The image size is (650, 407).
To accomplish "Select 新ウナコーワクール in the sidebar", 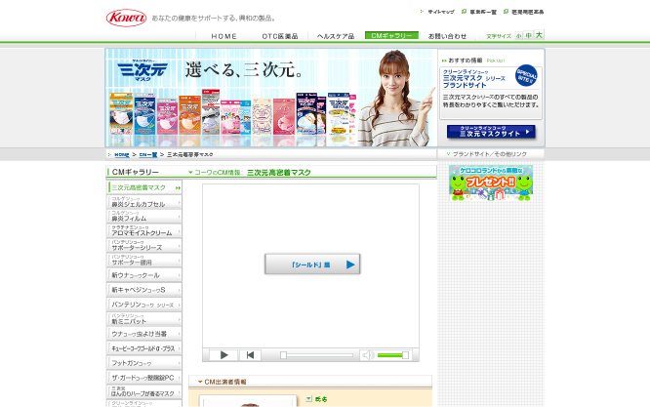I will coord(144,275).
